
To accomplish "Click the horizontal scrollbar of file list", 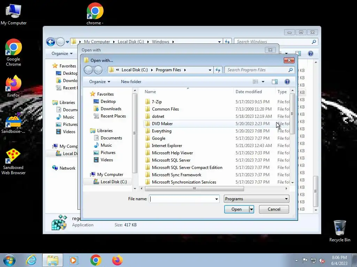I will click(x=195, y=188).
